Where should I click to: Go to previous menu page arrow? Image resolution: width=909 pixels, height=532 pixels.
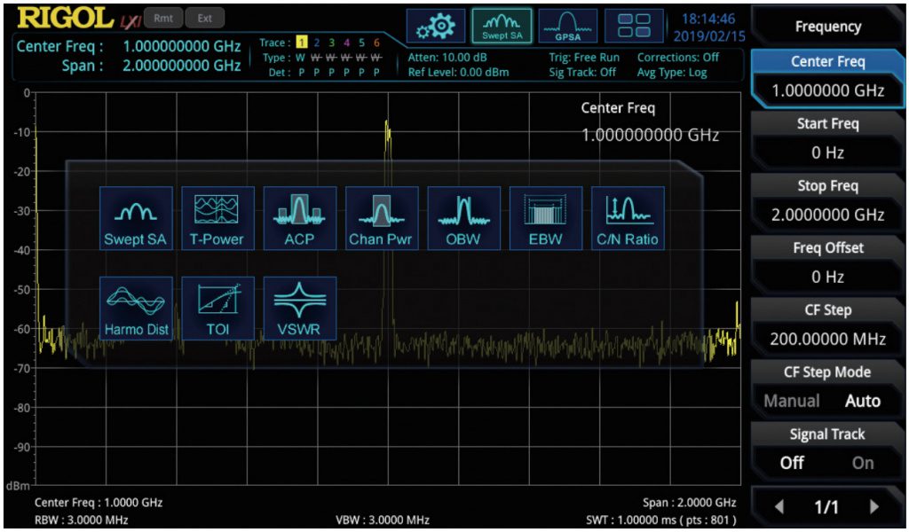click(x=779, y=507)
